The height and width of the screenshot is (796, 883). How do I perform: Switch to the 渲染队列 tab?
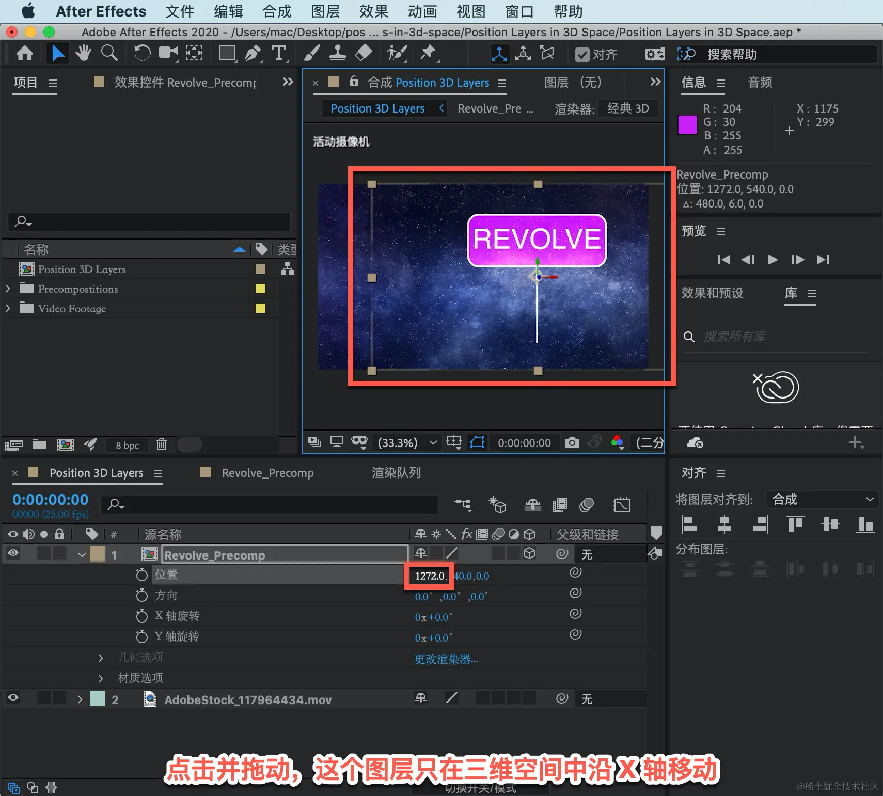[x=397, y=473]
